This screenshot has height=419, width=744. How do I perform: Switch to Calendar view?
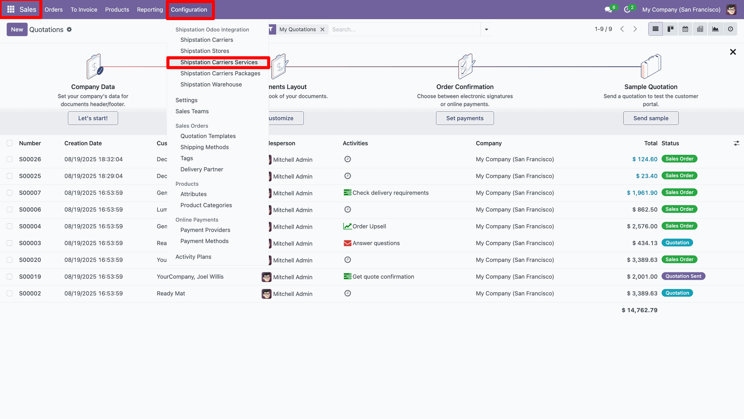tap(685, 29)
